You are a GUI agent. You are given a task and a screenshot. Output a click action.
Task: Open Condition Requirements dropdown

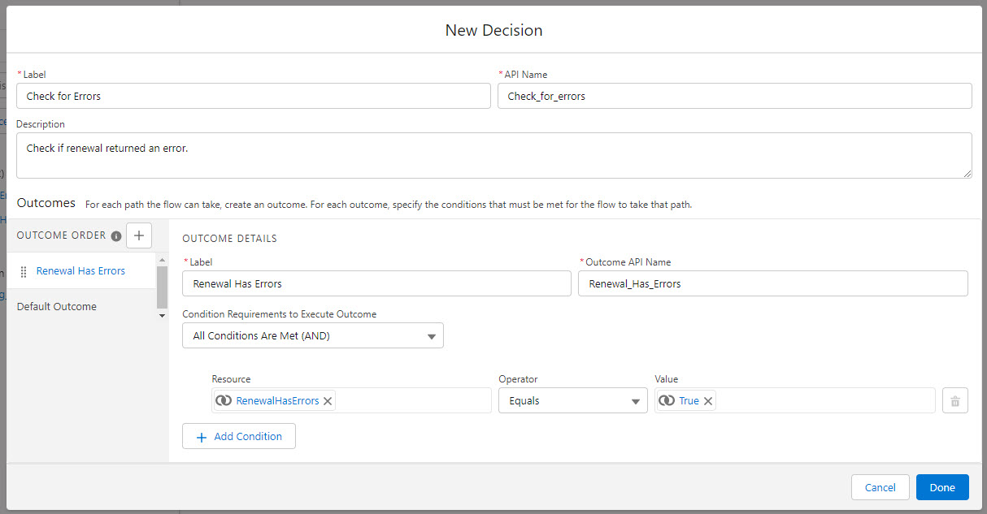[313, 335]
